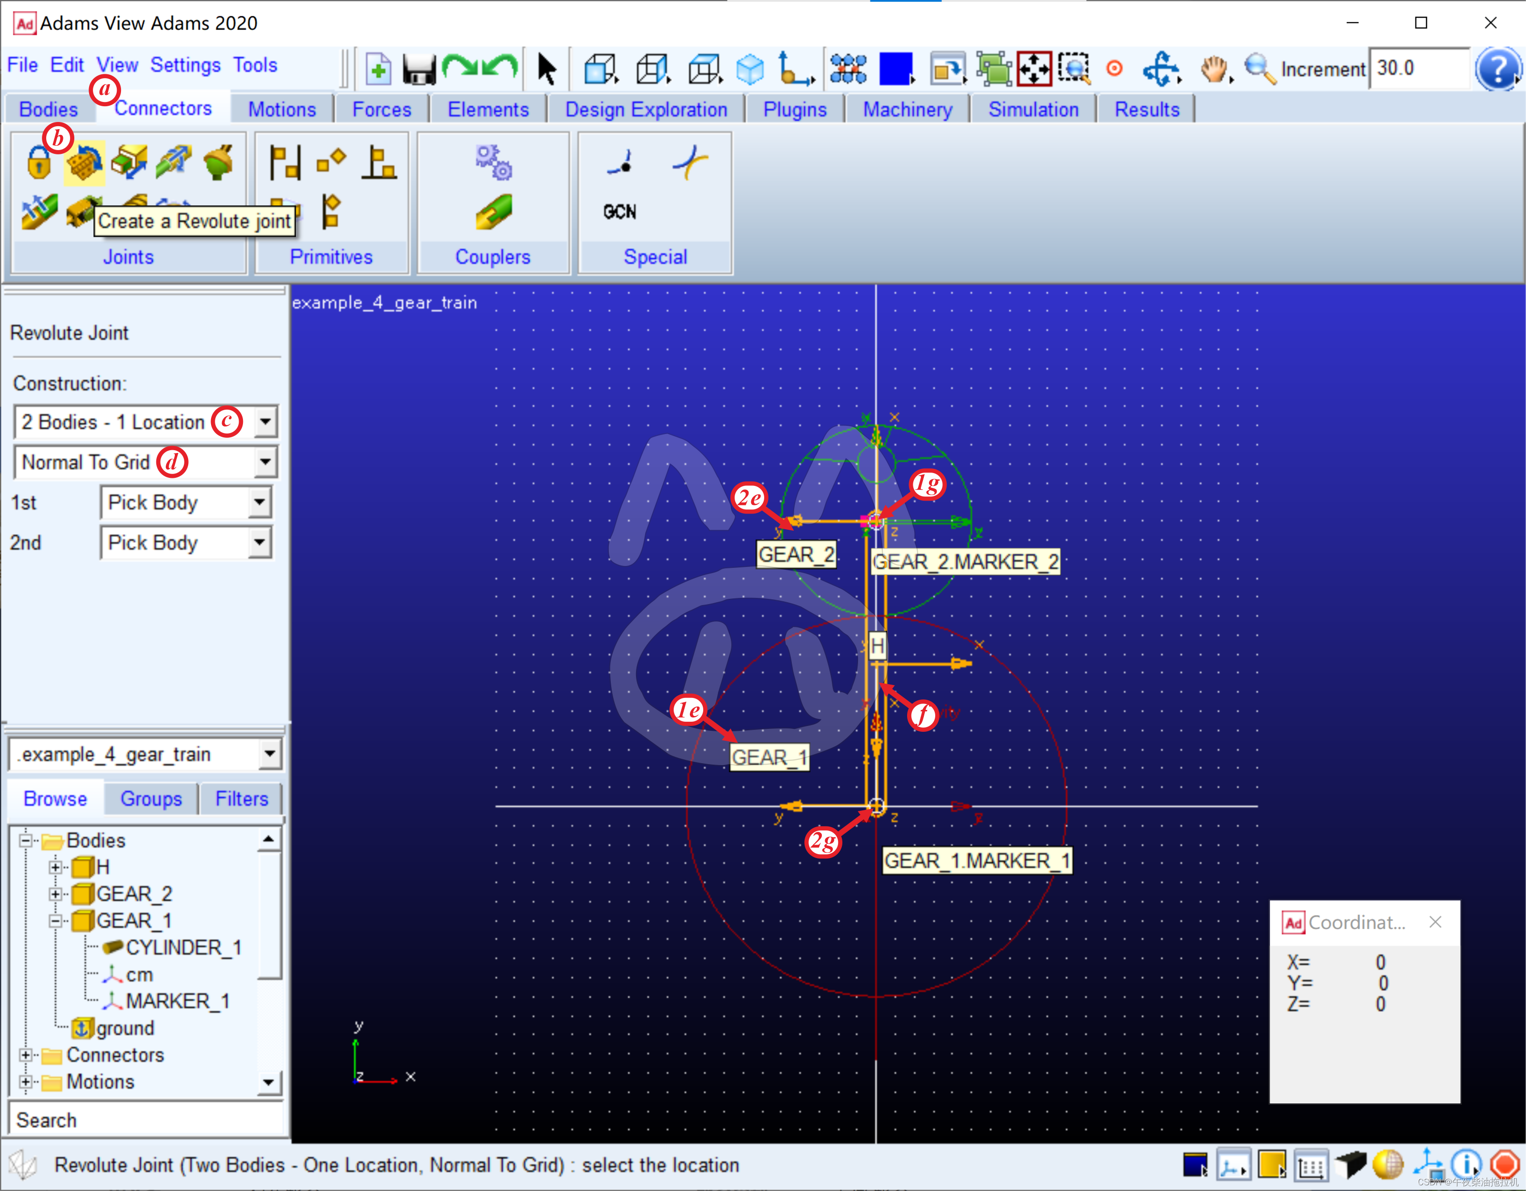This screenshot has width=1526, height=1191.
Task: Open the File menu
Action: point(22,65)
